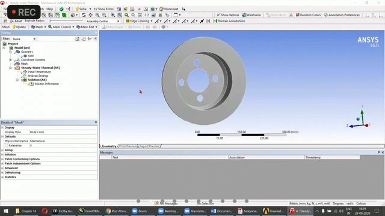Screen dimensions: 385x216
Task: Expand the Sizing section
Action: (2, 150)
